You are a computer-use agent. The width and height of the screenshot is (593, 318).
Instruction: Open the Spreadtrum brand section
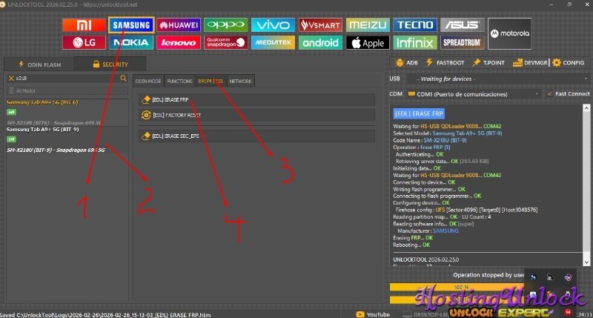pyautogui.click(x=462, y=42)
